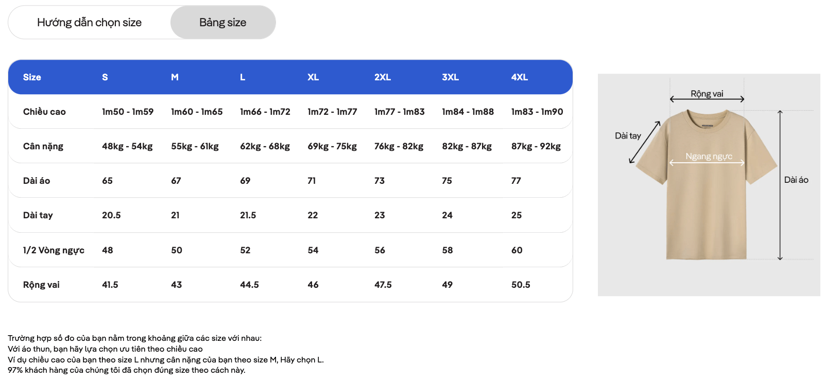826x381 pixels.
Task: Click the Rộng vai row label in table
Action: [41, 285]
